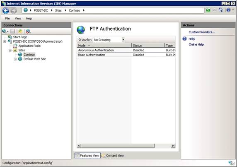Expand the Default Web Site node
The image size is (237, 167).
(x=15, y=59)
